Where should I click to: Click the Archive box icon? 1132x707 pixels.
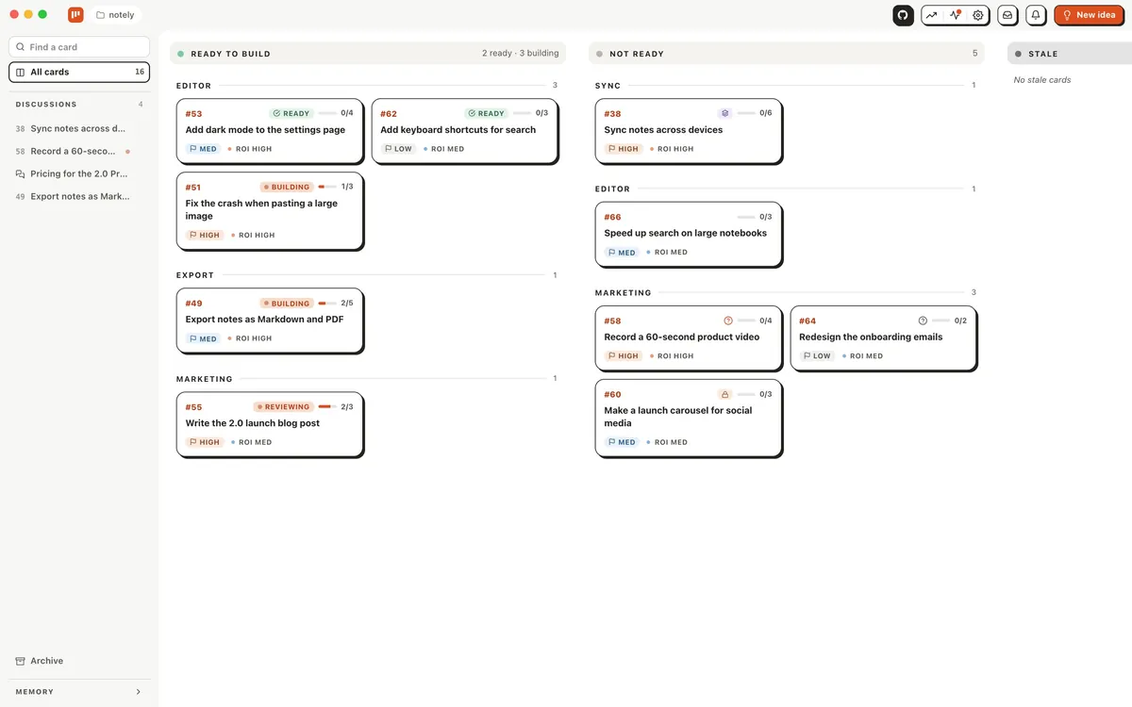(21, 661)
